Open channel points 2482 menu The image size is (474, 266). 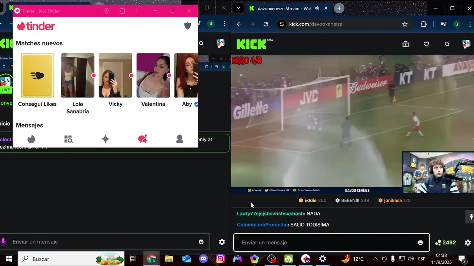445,242
